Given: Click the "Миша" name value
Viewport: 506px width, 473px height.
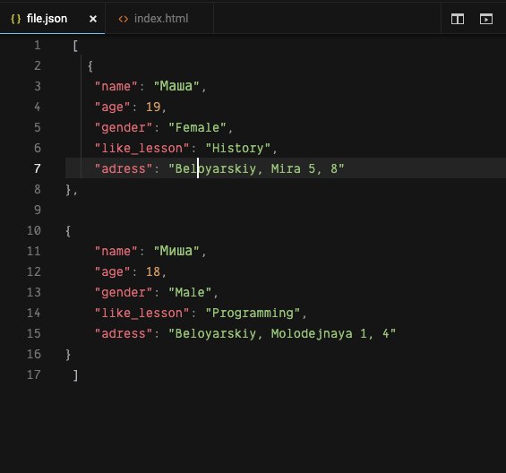Looking at the screenshot, I should click(x=176, y=251).
